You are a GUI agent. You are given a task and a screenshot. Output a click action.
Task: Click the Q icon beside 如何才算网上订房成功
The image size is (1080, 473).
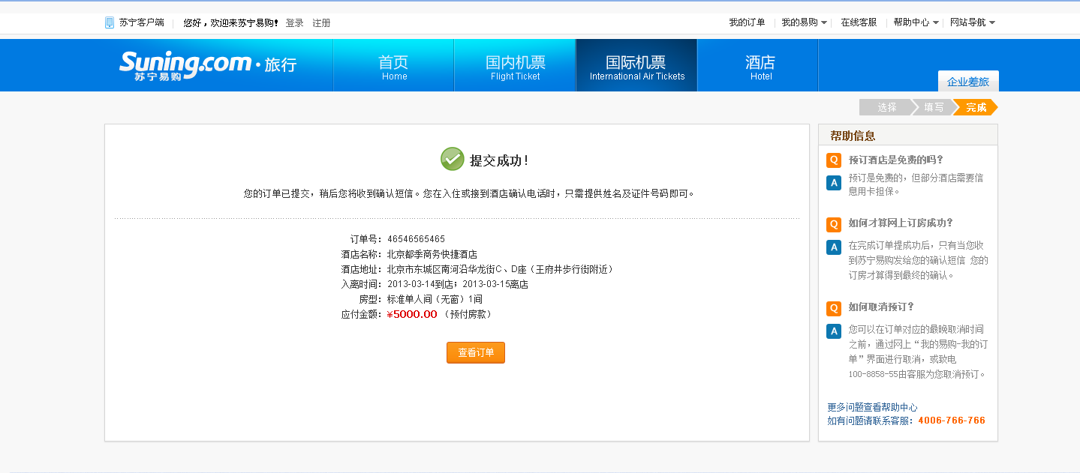[x=833, y=224]
